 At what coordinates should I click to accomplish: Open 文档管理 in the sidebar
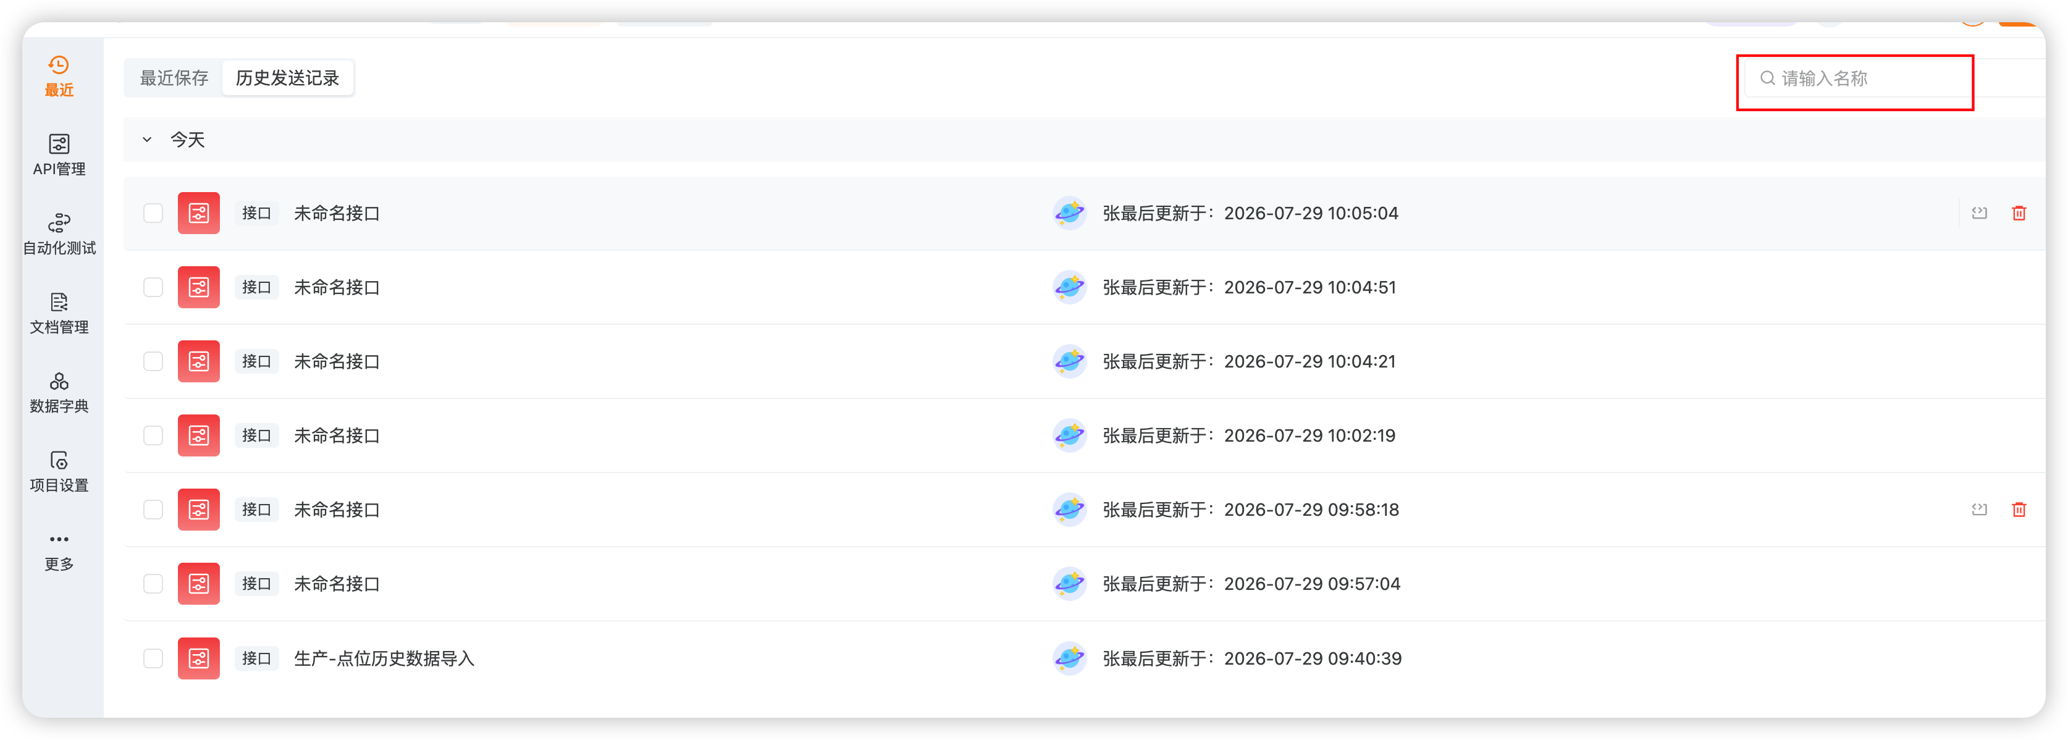[59, 313]
